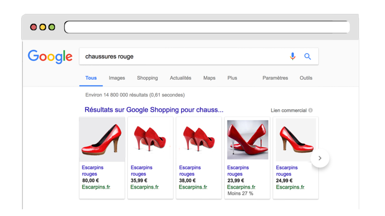Click the yellow minimize window dot
385x216 pixels.
pos(42,27)
